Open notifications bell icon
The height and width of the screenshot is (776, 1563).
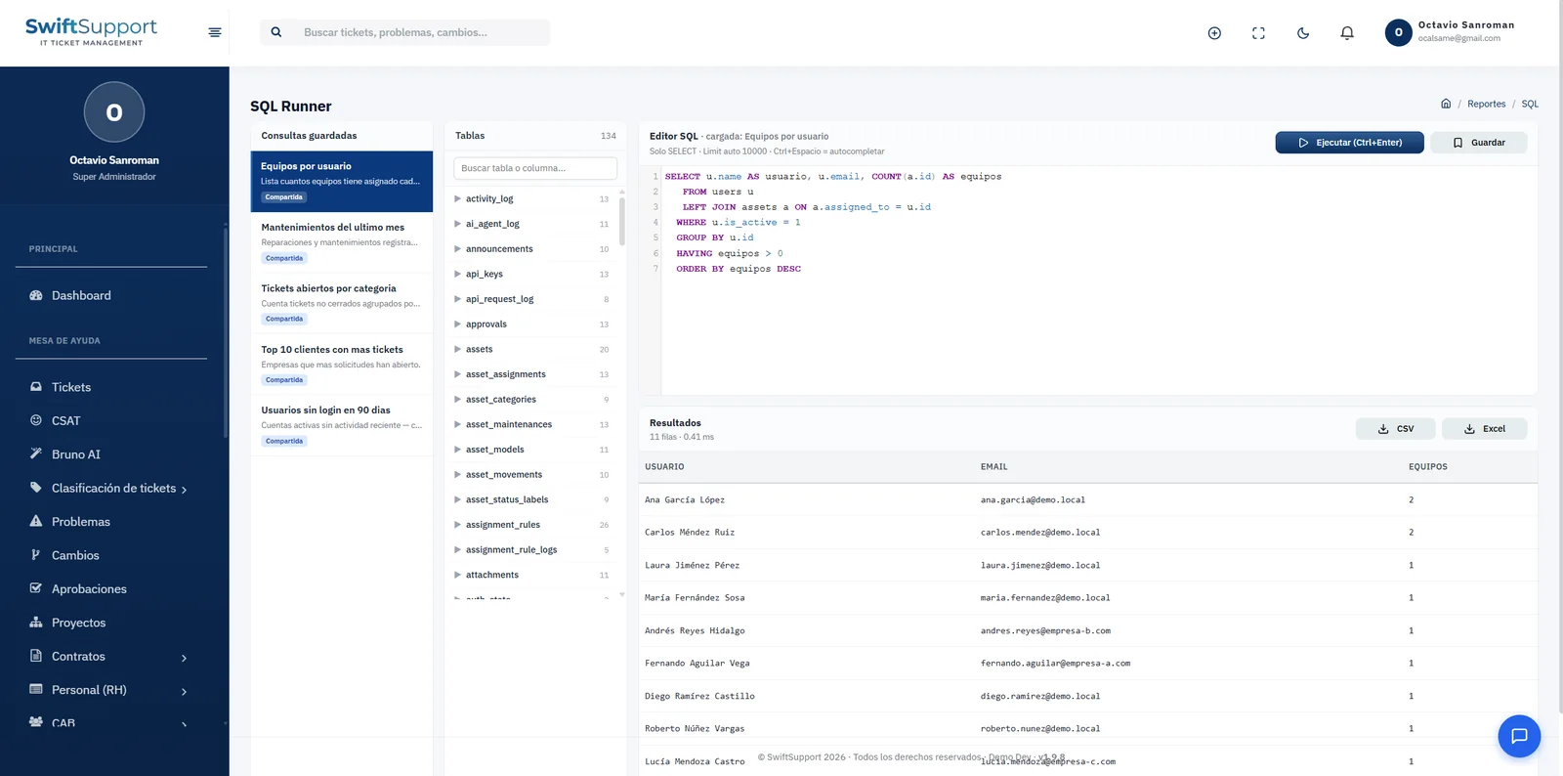pyautogui.click(x=1347, y=33)
